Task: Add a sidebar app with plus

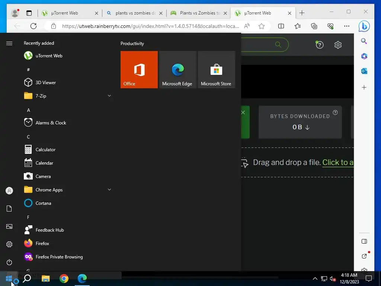Action: pos(364,87)
